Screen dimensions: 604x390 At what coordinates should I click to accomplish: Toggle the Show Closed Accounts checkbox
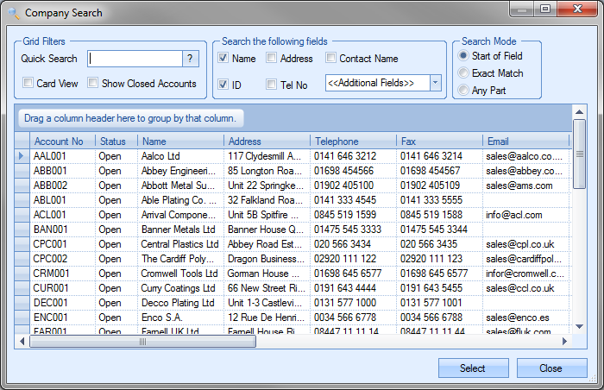(92, 84)
